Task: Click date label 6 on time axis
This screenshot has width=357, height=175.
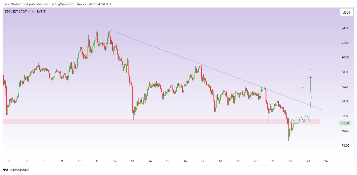Action: 9,161
